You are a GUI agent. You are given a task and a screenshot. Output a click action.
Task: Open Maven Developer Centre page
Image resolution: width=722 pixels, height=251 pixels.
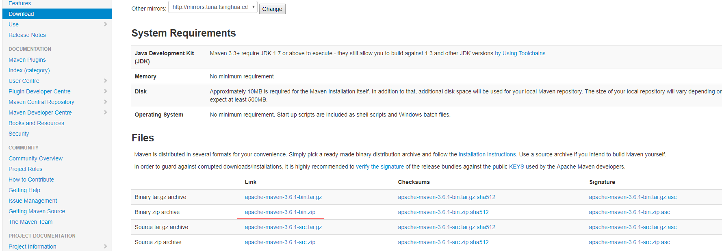[40, 113]
